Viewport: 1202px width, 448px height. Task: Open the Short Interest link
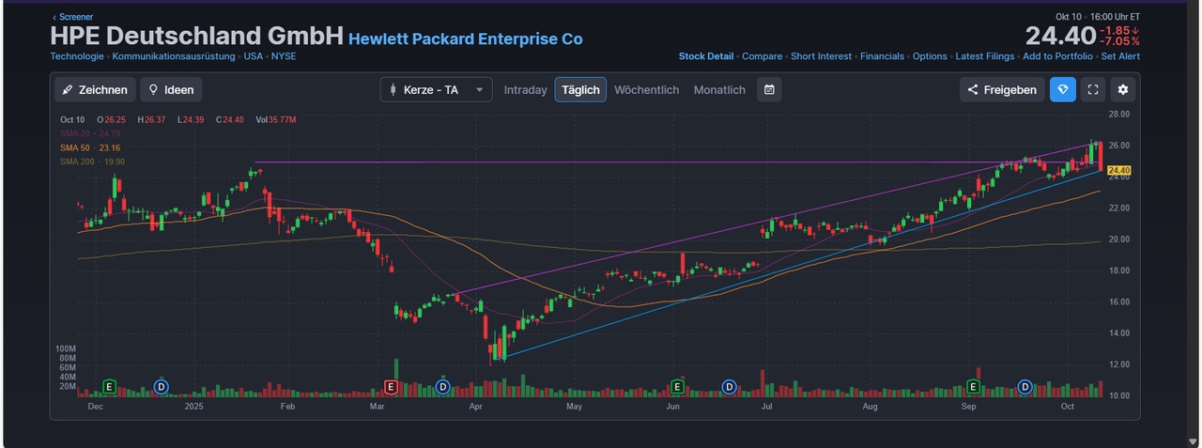tap(821, 56)
